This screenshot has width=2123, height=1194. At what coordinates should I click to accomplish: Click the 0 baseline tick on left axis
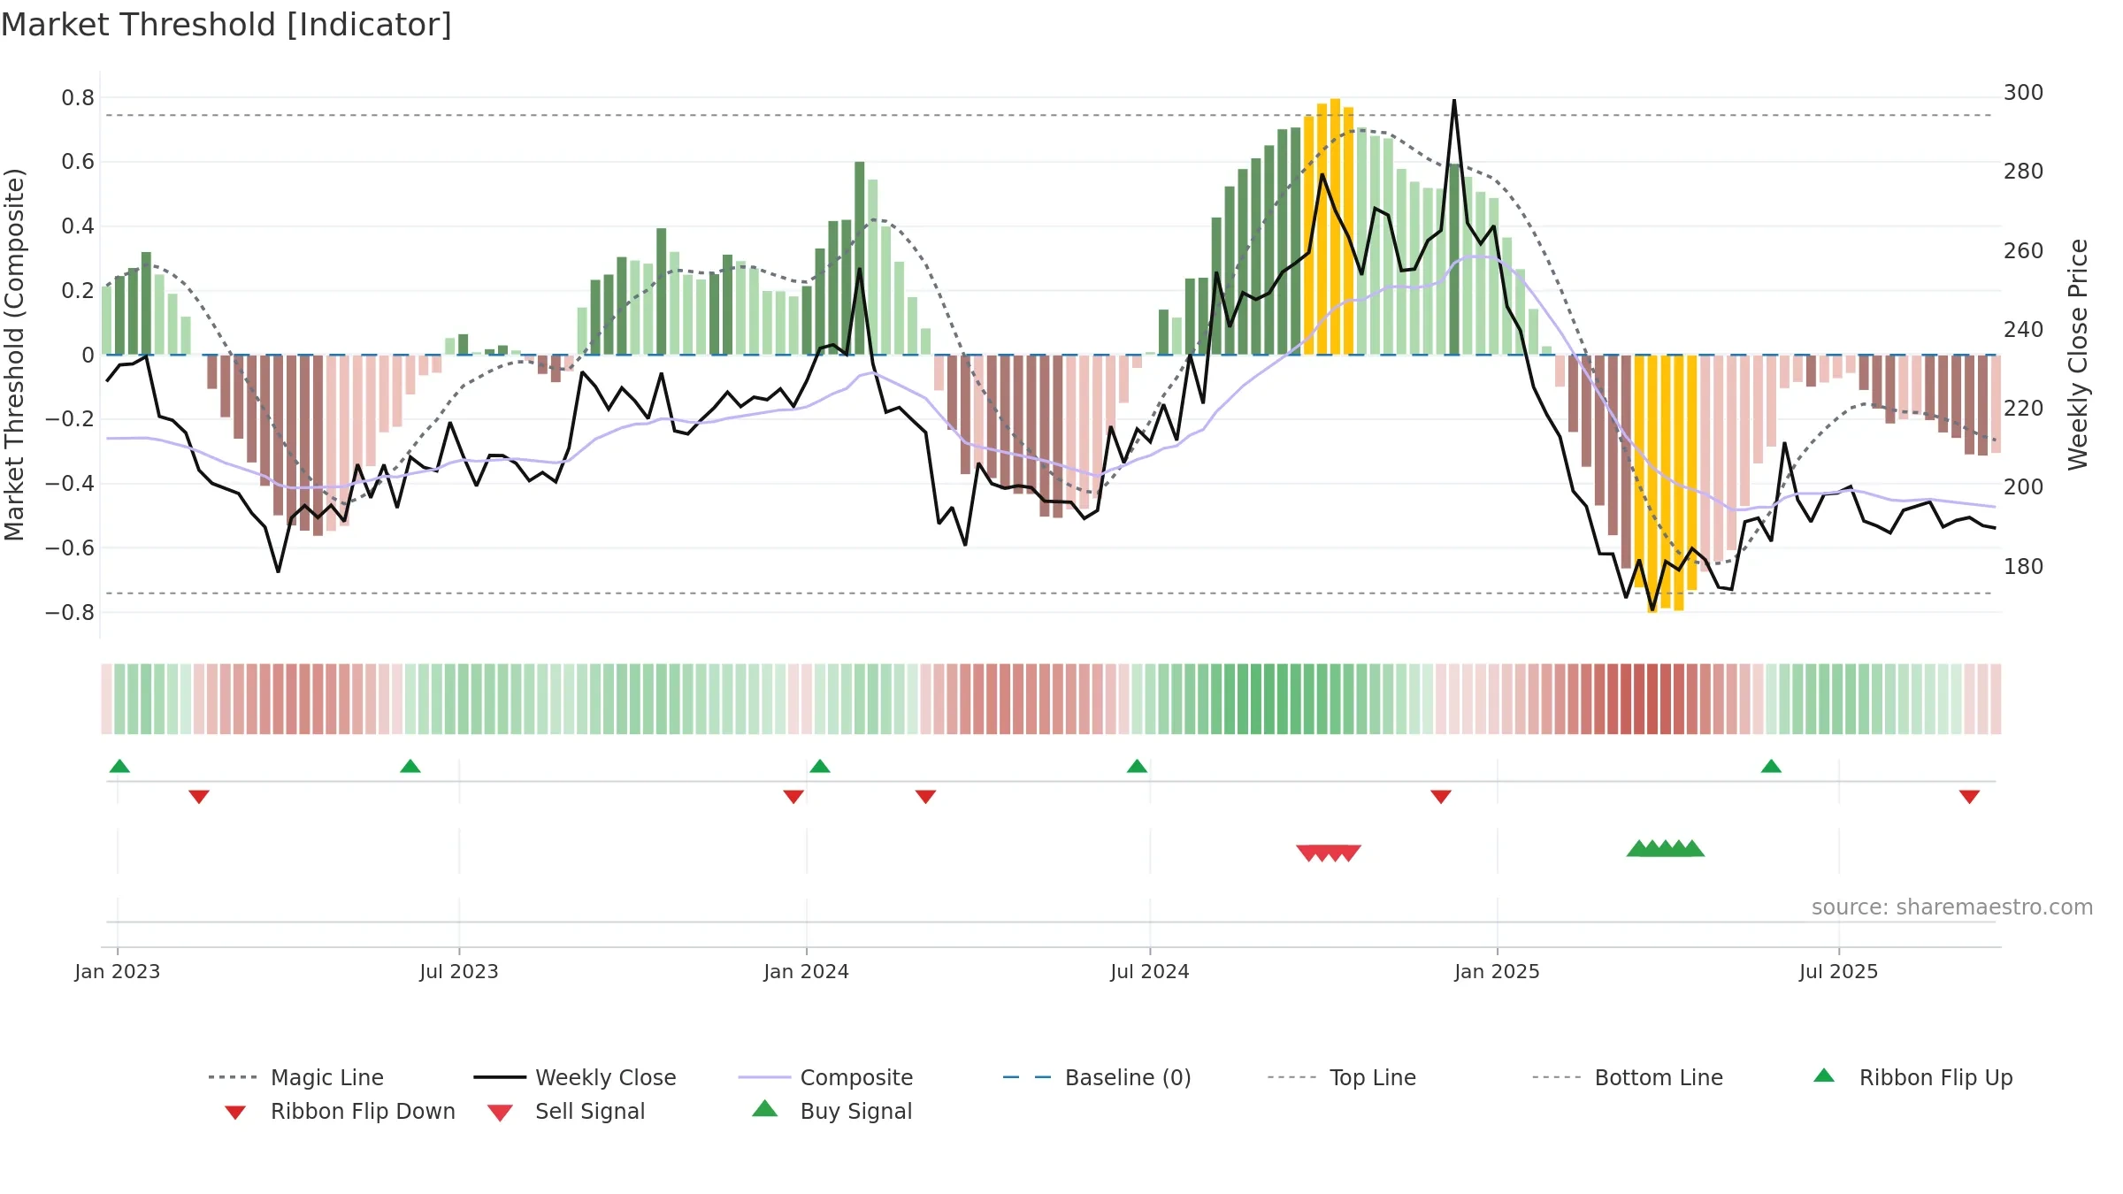click(88, 356)
